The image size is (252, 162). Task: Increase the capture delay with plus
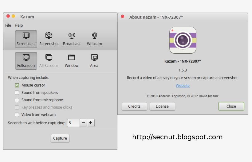pyautogui.click(x=91, y=123)
